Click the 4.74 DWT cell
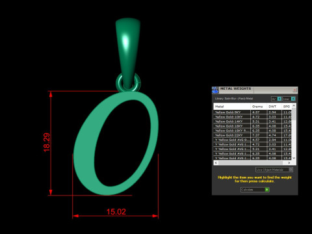This screenshot has width=312, height=234. pos(274,135)
